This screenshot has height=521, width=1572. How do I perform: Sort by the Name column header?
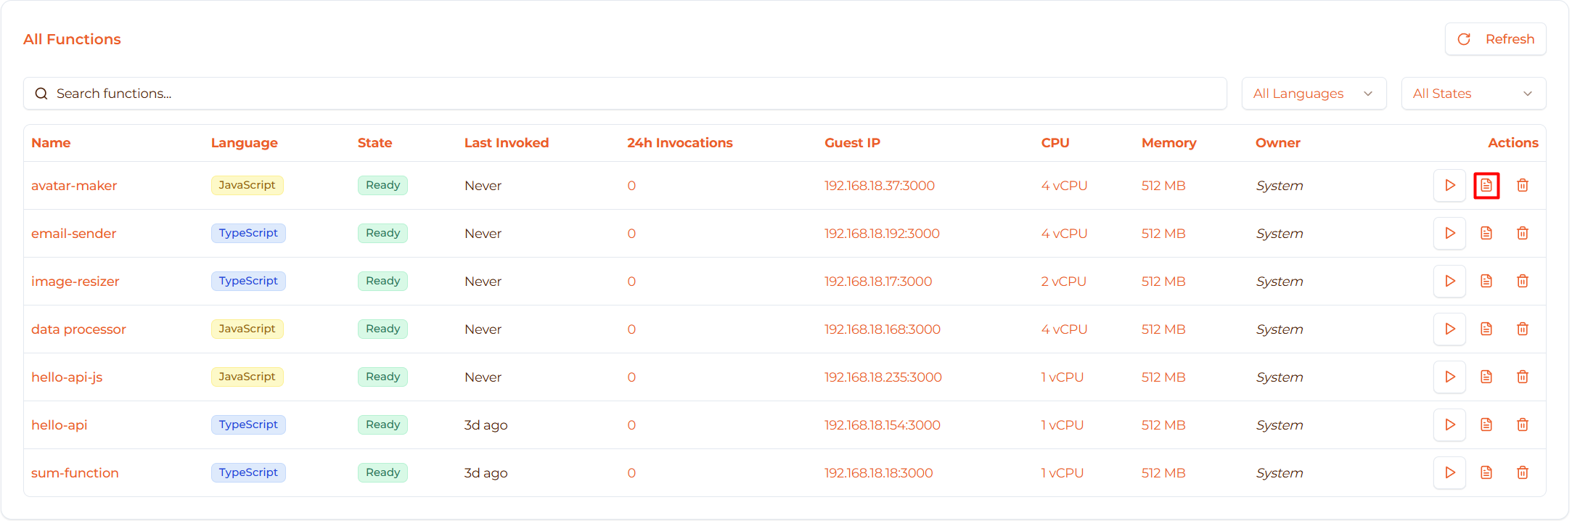[51, 143]
